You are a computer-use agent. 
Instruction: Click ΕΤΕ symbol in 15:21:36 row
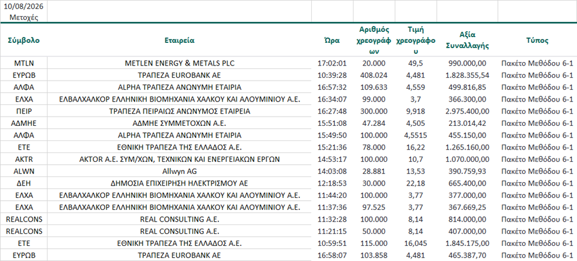(x=24, y=147)
